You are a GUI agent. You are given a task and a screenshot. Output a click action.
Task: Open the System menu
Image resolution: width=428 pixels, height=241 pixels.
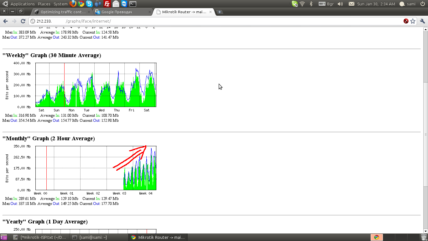click(x=60, y=4)
